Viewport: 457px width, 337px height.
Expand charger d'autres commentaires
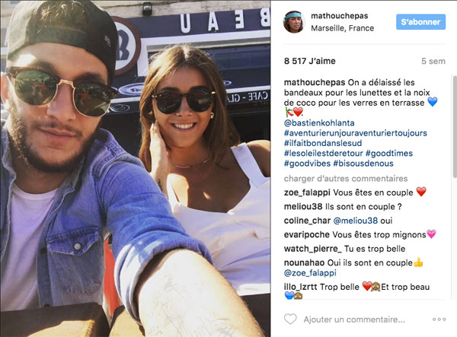point(346,179)
